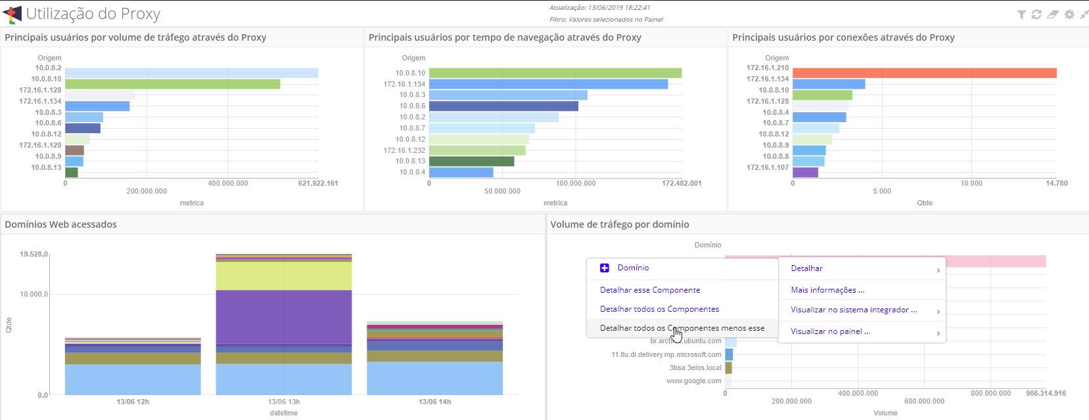Click orange 172.16.1.210 bar in connections chart
The height and width of the screenshot is (420, 1089).
coord(925,73)
